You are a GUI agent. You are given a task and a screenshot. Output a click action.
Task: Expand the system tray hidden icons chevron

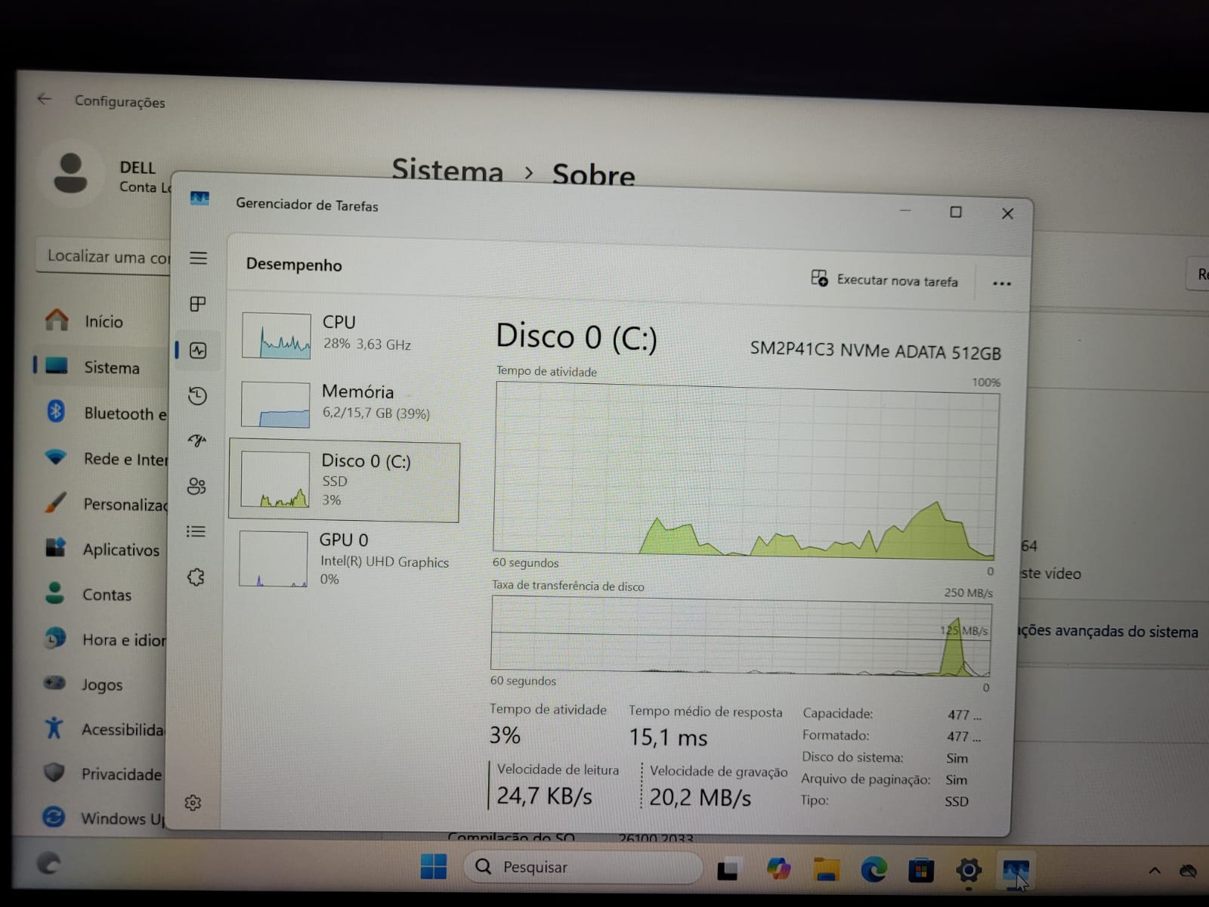[1155, 871]
